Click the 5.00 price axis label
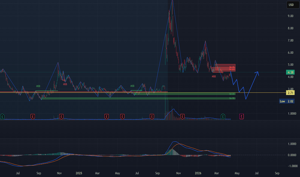Screen dimensions: 300x177 (290, 65)
